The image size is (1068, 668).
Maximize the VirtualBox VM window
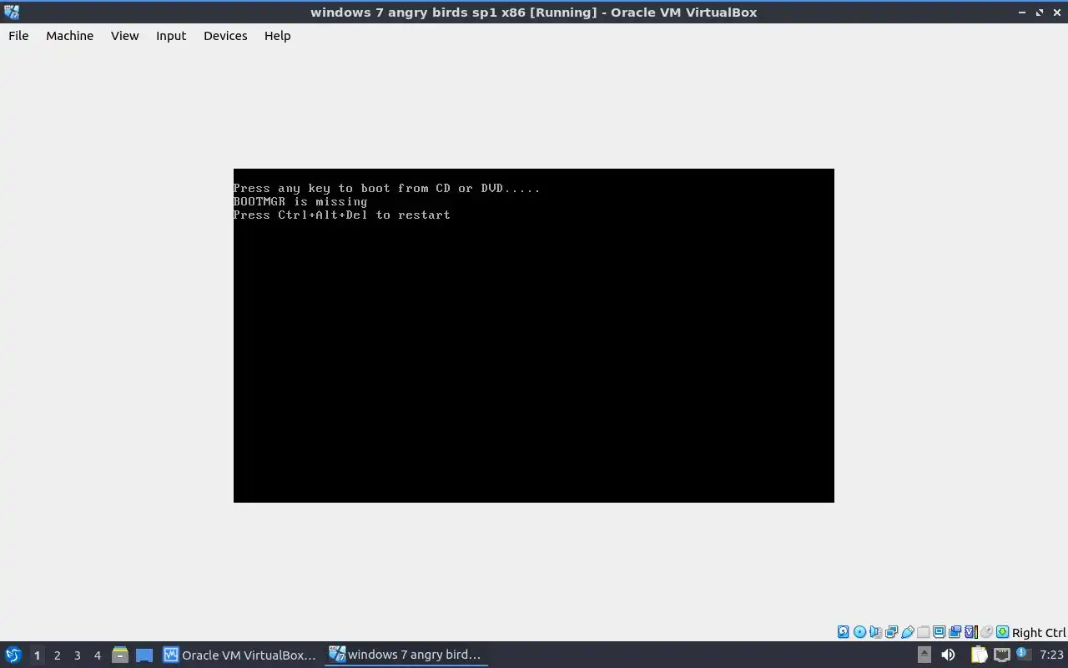point(1040,13)
